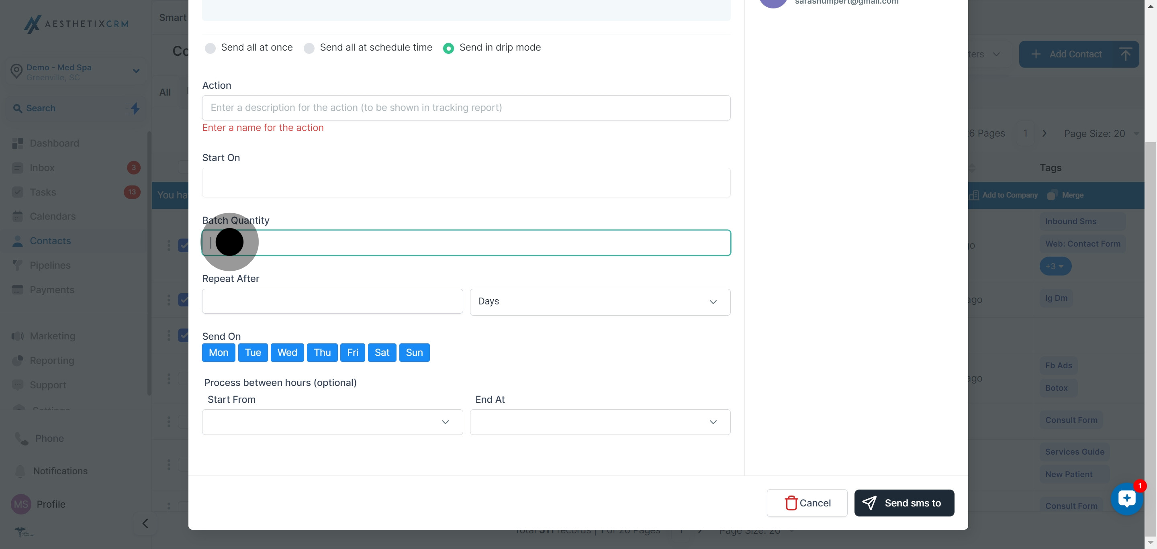Image resolution: width=1157 pixels, height=549 pixels.
Task: Open the Days unit dropdown
Action: click(x=600, y=302)
